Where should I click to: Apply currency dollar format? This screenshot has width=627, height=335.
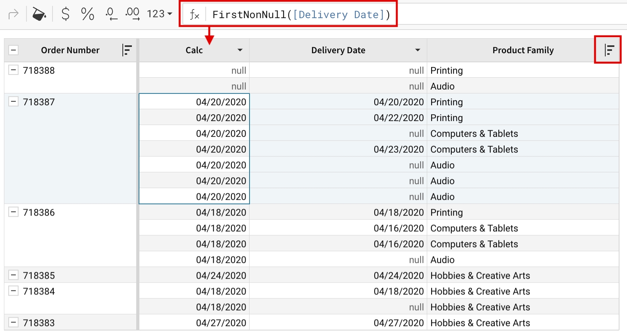[x=66, y=14]
